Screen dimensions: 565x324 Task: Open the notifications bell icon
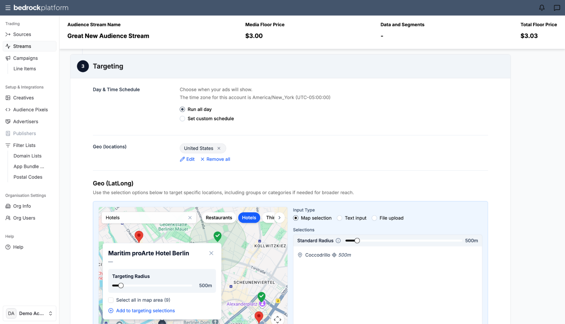542,8
